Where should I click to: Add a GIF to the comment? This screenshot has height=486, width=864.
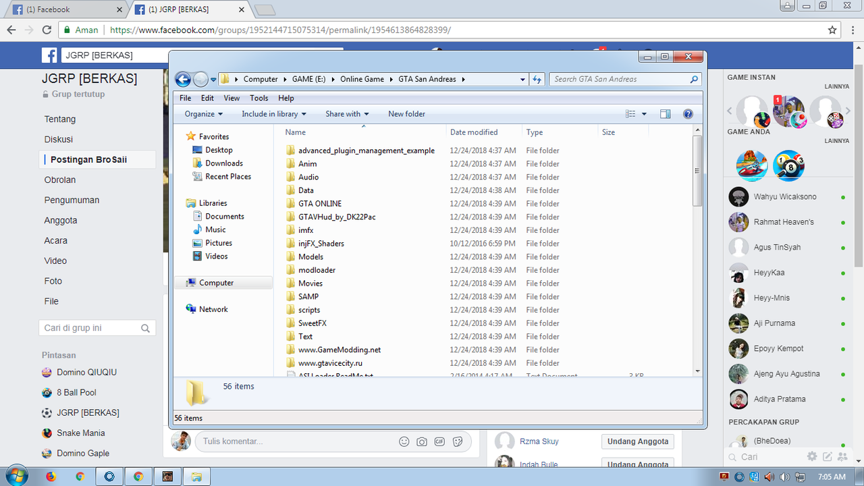[439, 441]
